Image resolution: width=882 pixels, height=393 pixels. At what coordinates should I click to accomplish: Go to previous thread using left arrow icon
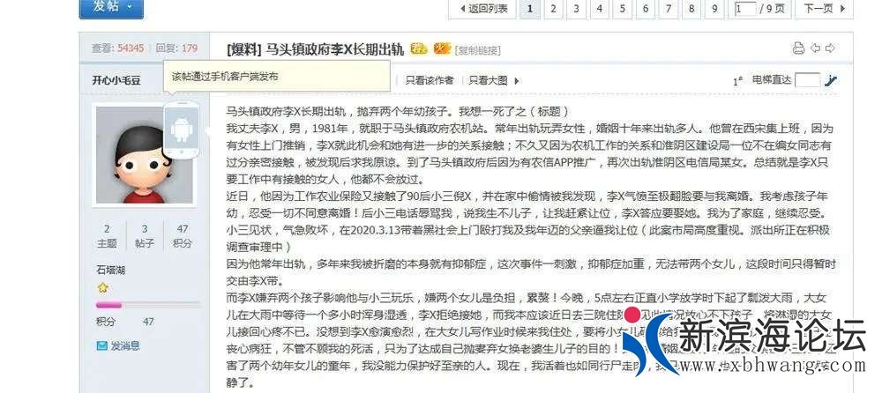click(x=815, y=48)
